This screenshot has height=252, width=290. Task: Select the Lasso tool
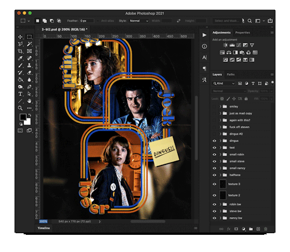pos(20,44)
